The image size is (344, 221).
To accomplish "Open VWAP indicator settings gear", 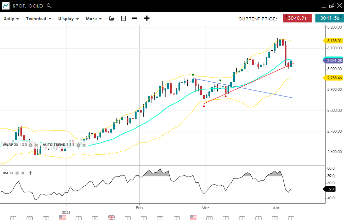I will 31,145.
